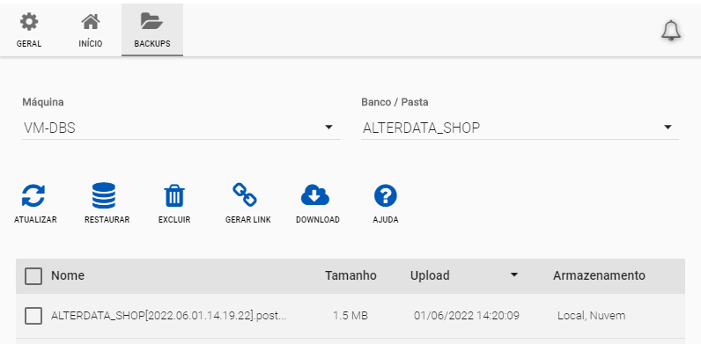
Task: Click the Excluir trash icon
Action: (x=174, y=196)
